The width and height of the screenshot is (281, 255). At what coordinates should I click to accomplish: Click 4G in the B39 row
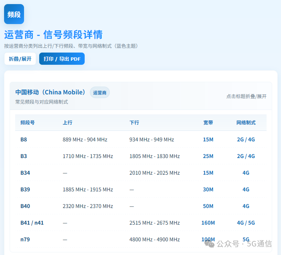click(x=246, y=189)
